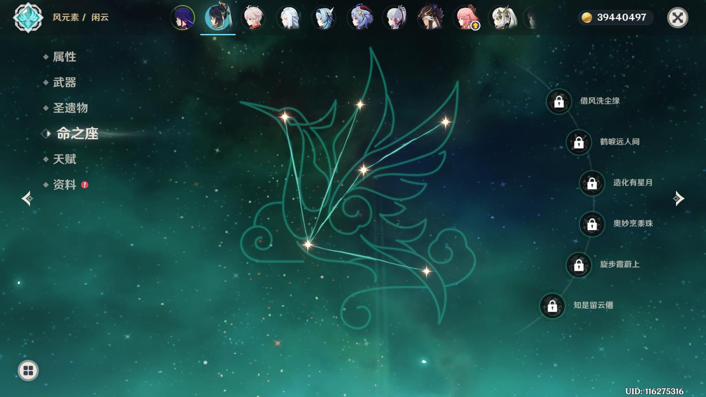Click the star on the bird's head
The image size is (706, 397).
point(285,116)
